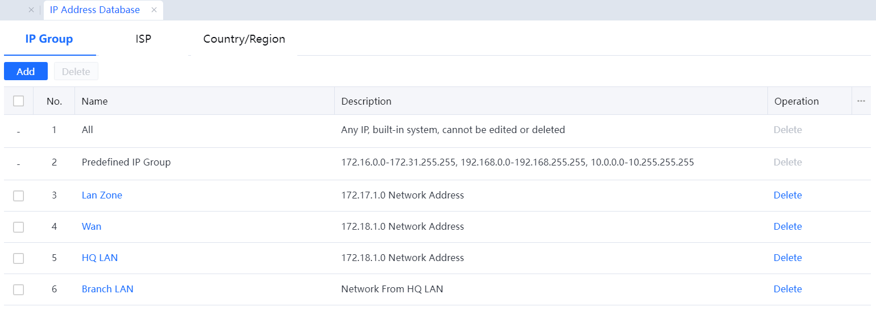Close the IP Address Database tab
The height and width of the screenshot is (327, 876).
click(x=154, y=10)
